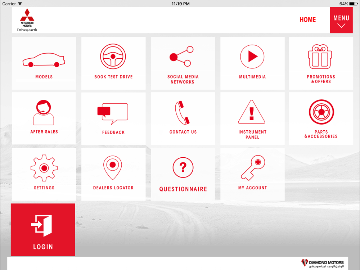Open the Parts & Accessories wheel icon
This screenshot has height=270, width=360.
[x=321, y=112]
